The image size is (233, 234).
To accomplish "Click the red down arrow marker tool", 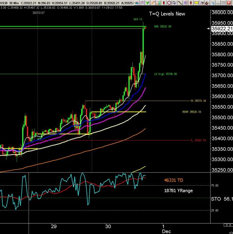I will 191,3.
